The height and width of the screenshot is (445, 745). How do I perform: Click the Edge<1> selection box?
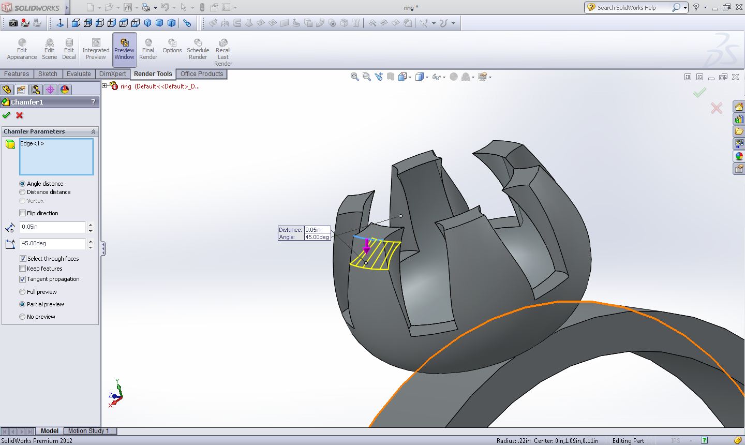click(x=56, y=156)
